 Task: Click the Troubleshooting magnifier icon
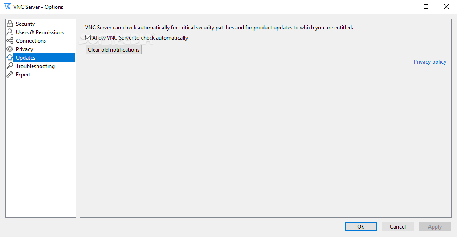[10, 66]
